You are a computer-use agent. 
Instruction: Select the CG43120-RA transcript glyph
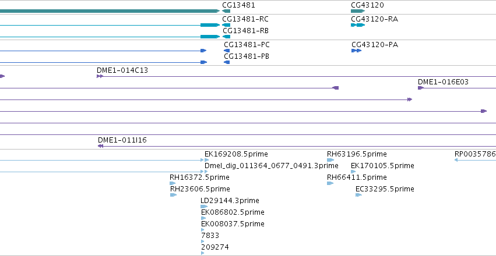(358, 25)
